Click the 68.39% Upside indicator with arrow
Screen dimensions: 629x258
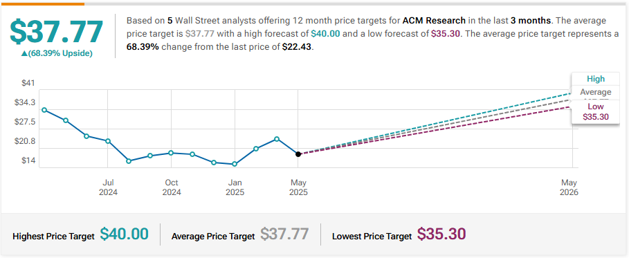[57, 53]
